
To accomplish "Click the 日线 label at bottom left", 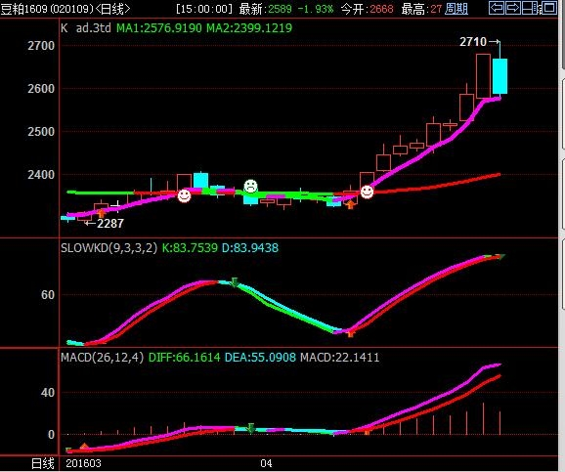I will [x=42, y=463].
